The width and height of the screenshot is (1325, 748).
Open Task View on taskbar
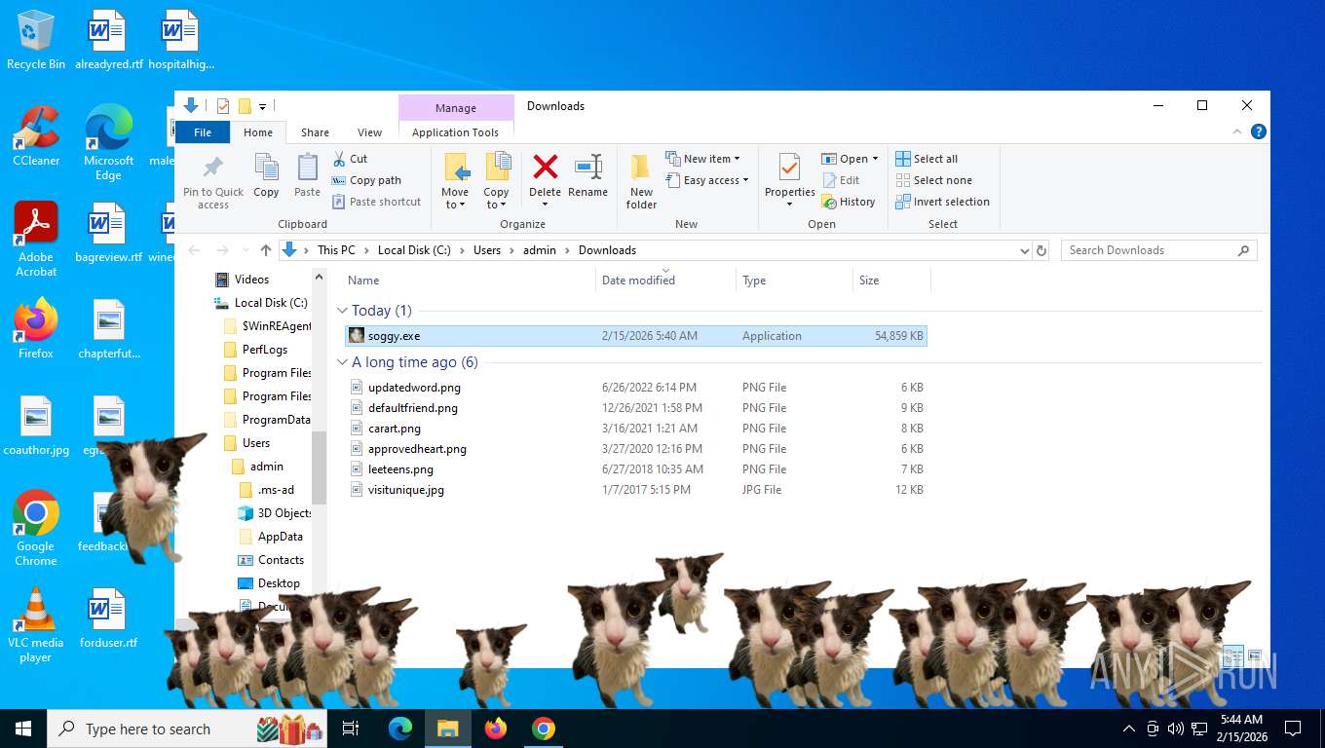point(351,729)
